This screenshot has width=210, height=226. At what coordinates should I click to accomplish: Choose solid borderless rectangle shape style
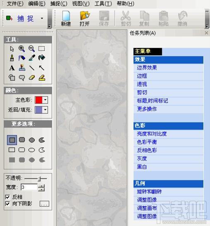coord(12,160)
